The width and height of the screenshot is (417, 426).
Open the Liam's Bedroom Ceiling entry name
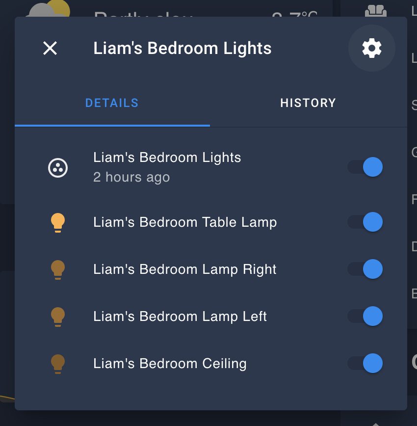170,364
